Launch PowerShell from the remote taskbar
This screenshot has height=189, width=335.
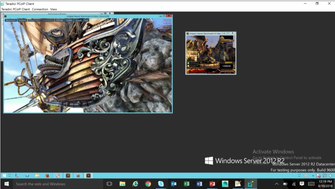tap(27, 175)
